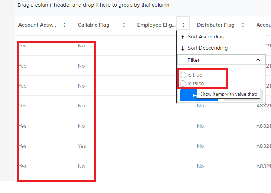Choose Sort Descending from the column menu
Image resolution: width=271 pixels, height=193 pixels.
(207, 48)
